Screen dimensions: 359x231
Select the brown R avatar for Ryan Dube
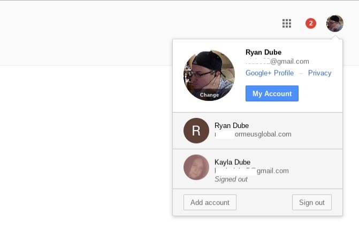pos(196,131)
